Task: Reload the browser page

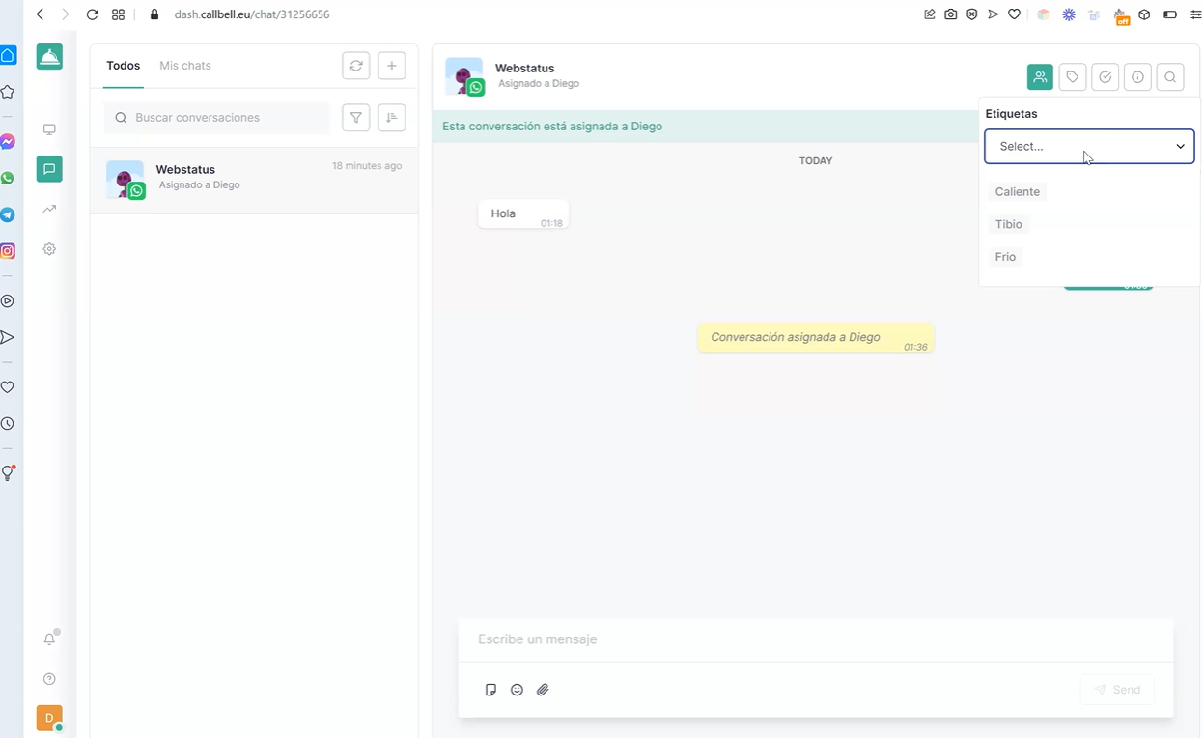Action: pos(93,14)
